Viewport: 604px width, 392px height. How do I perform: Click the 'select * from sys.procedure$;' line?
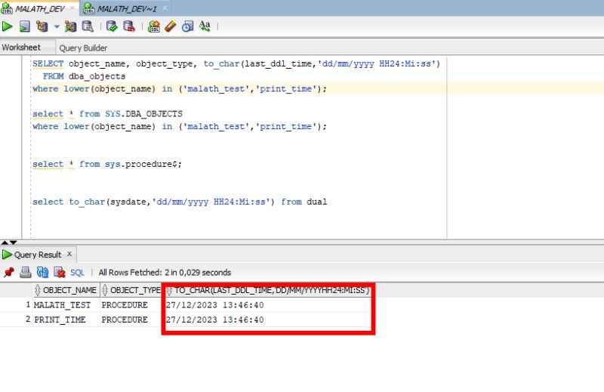pyautogui.click(x=107, y=164)
